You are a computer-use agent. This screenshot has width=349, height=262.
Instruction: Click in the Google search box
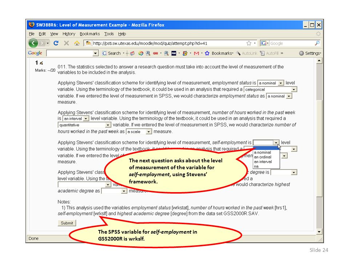(x=292, y=43)
